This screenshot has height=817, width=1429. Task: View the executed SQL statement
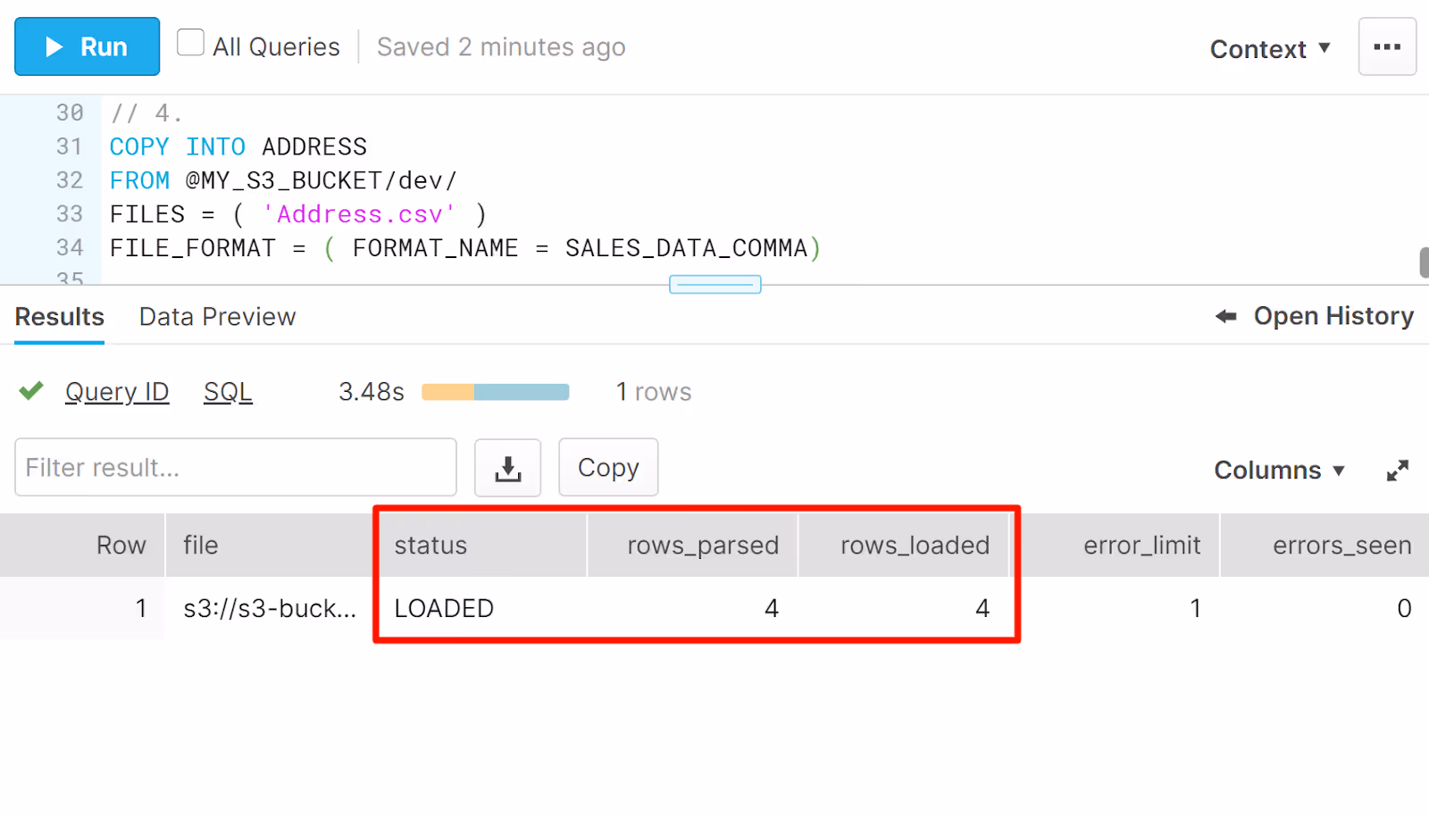click(x=228, y=391)
